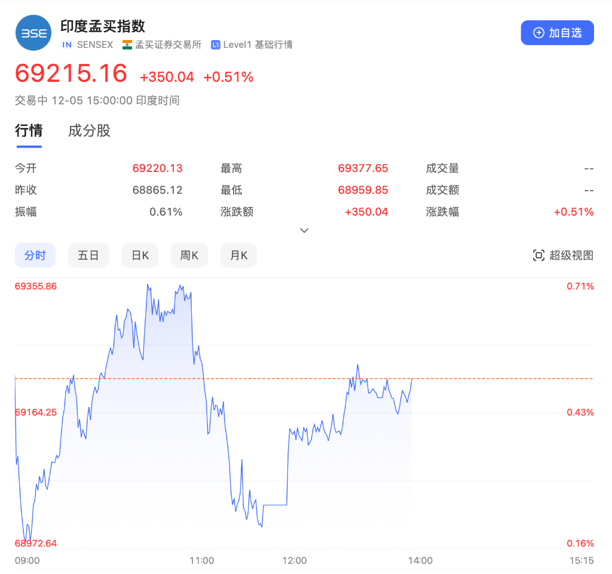Open the 超级视图 view icon
Image resolution: width=612 pixels, height=574 pixels.
pyautogui.click(x=538, y=255)
